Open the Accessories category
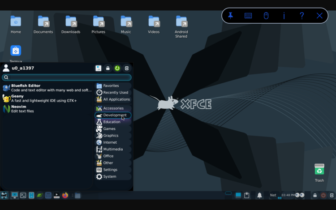This screenshot has height=210, width=336. 113,108
